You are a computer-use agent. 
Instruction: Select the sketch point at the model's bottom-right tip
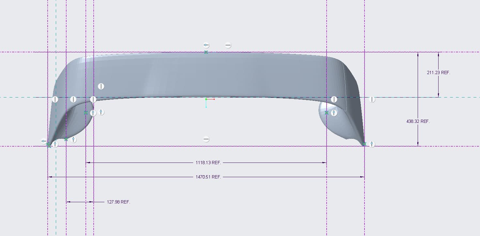(x=364, y=144)
